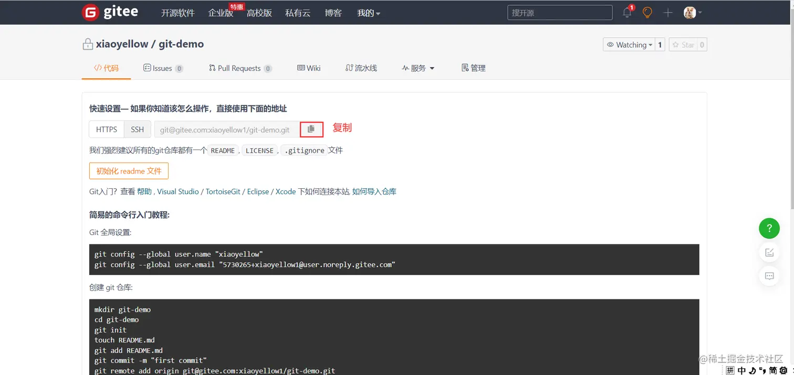Expand the Watching dropdown
The image size is (794, 375).
tap(629, 45)
